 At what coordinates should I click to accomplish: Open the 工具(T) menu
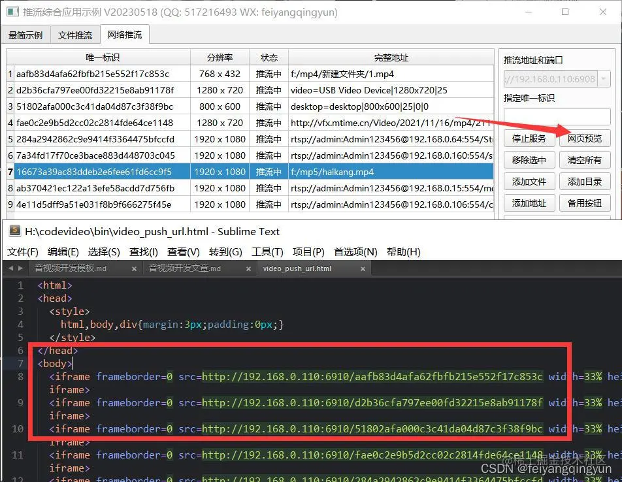[x=267, y=251]
